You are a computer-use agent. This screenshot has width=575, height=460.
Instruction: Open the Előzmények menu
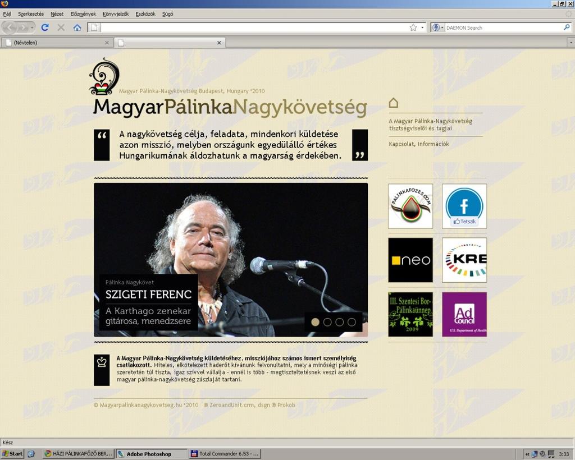click(x=83, y=14)
